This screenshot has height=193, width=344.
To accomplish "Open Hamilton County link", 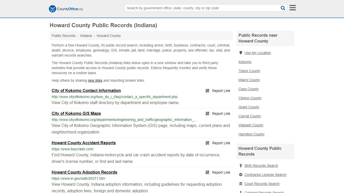I will (x=251, y=134).
